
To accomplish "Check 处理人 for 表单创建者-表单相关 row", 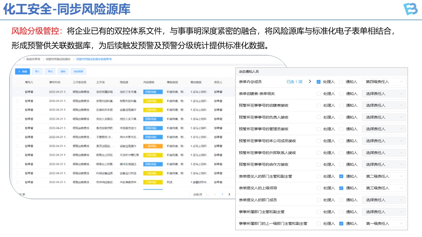I will pyautogui.click(x=318, y=94).
